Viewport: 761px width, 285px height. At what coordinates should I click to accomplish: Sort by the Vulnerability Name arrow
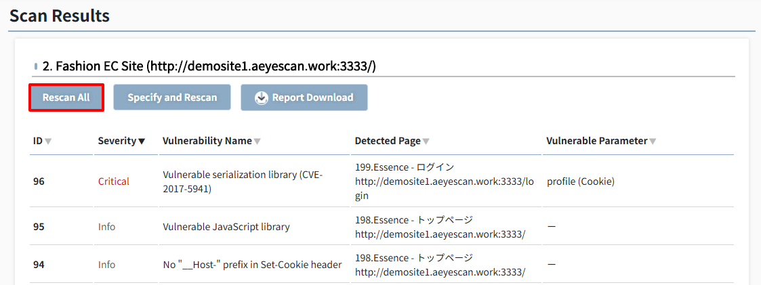pyautogui.click(x=258, y=141)
